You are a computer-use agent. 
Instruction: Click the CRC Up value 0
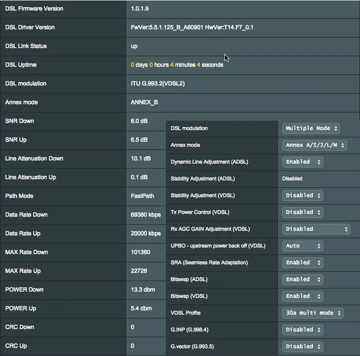click(132, 346)
